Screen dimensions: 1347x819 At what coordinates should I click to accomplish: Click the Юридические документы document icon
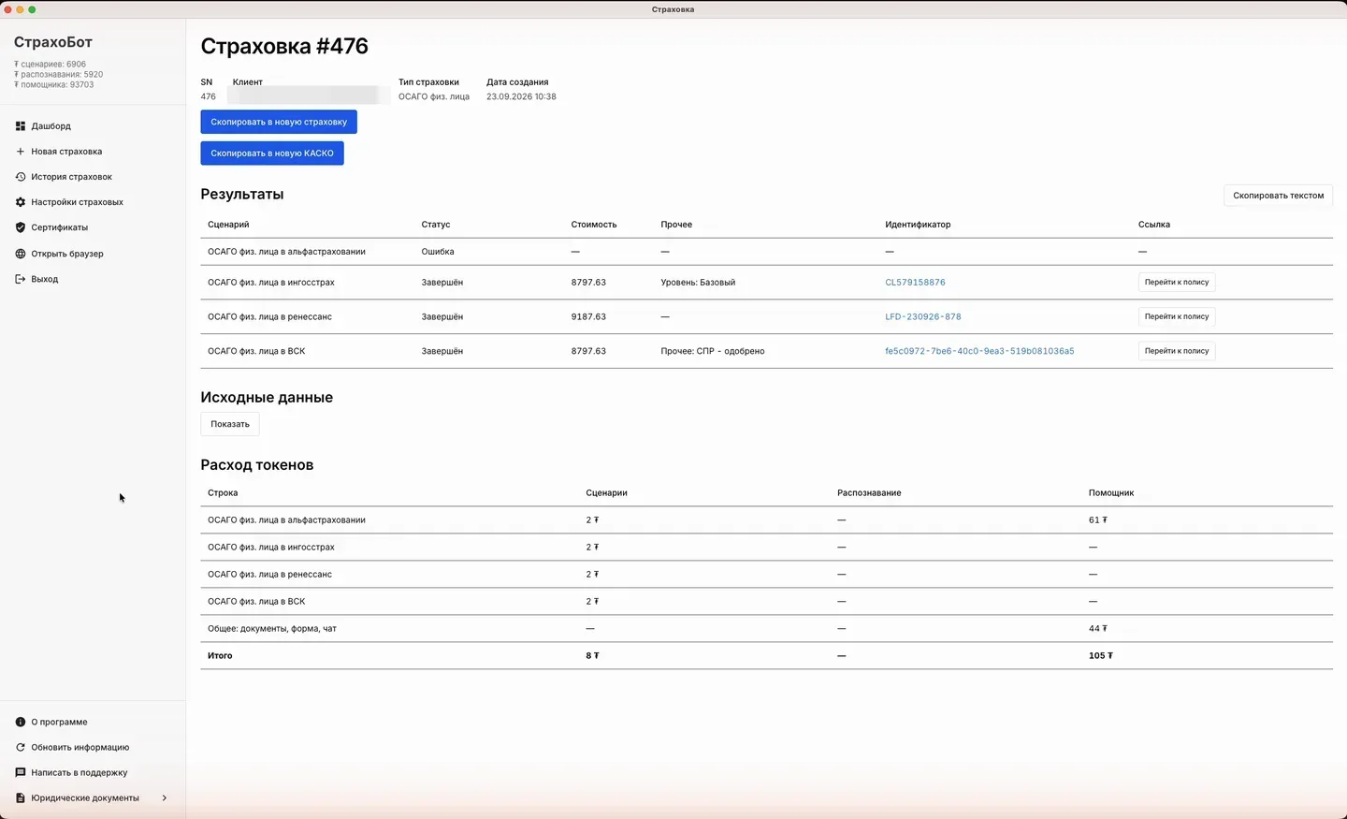(21, 797)
